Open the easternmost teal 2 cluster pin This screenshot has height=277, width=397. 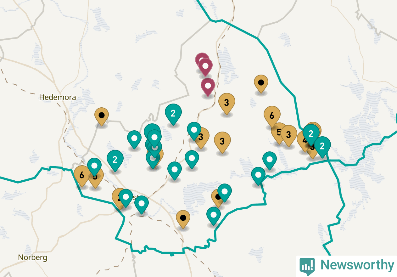point(322,147)
